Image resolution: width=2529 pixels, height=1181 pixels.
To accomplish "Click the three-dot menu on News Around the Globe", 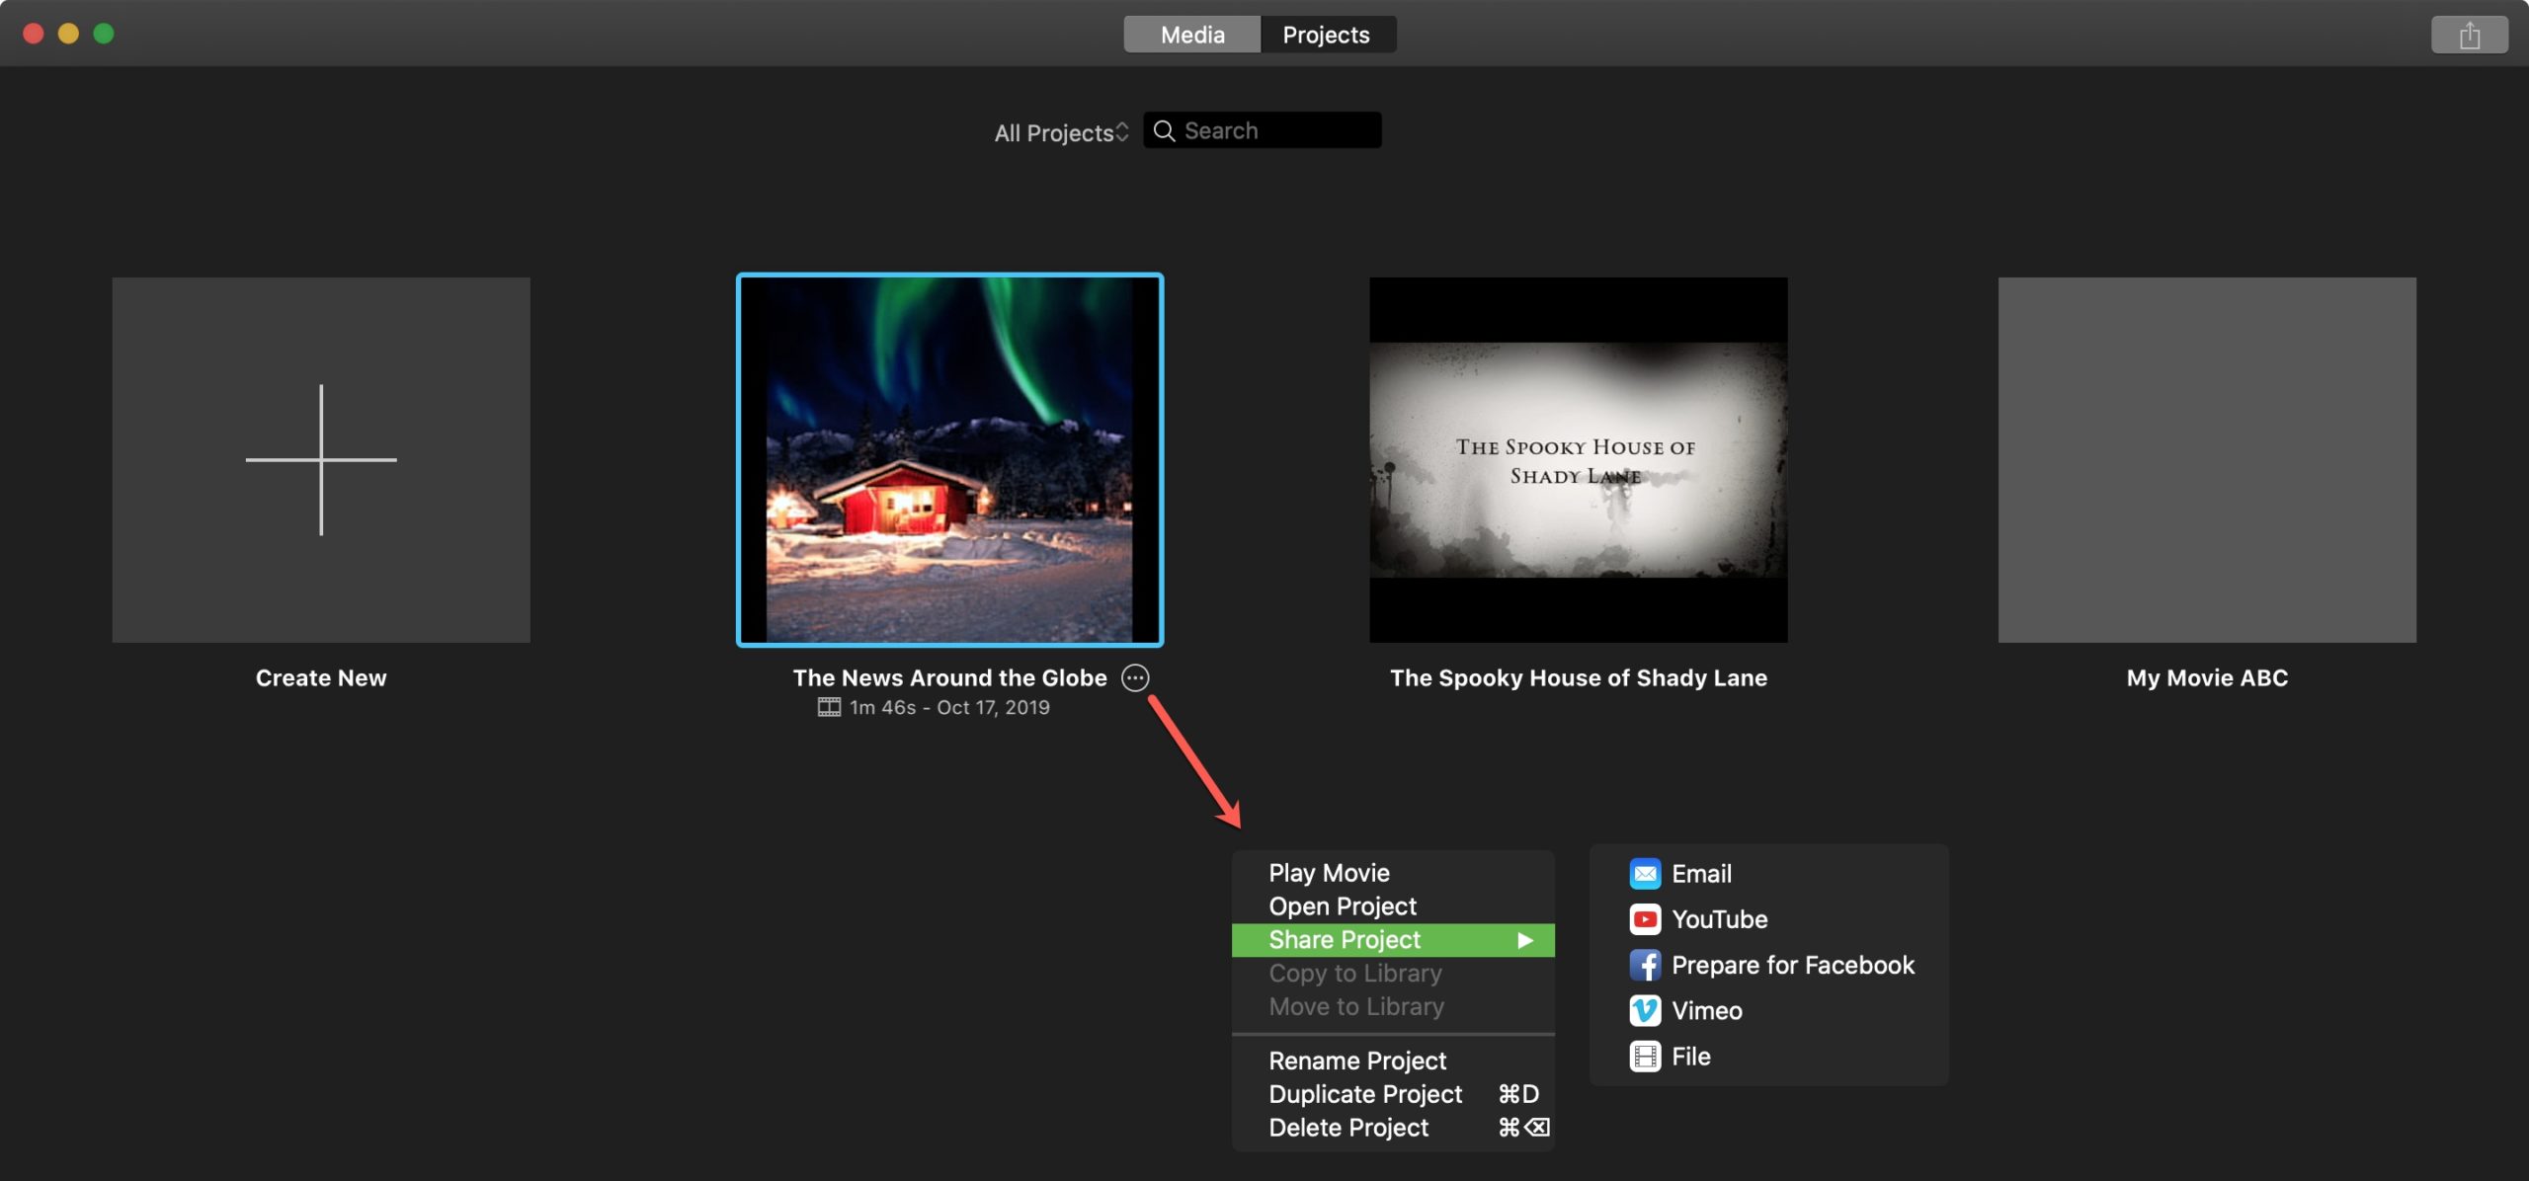I will coord(1134,676).
